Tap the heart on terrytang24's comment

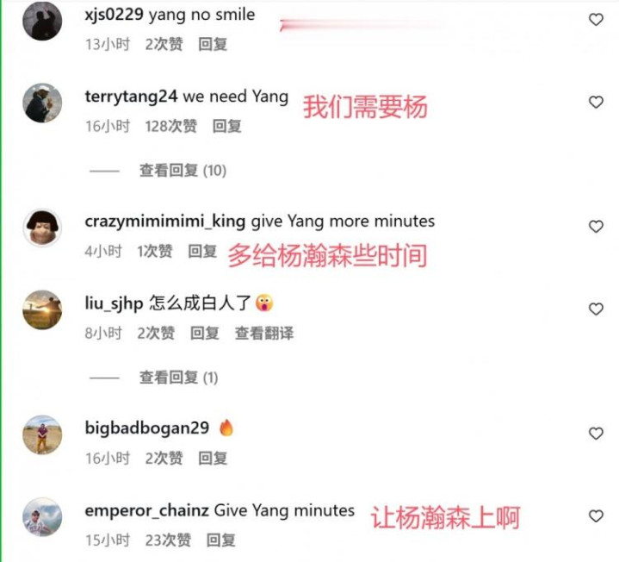tap(596, 102)
